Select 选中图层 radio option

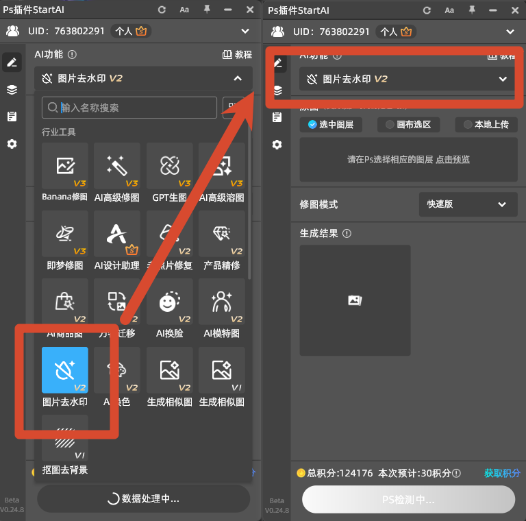pos(331,125)
